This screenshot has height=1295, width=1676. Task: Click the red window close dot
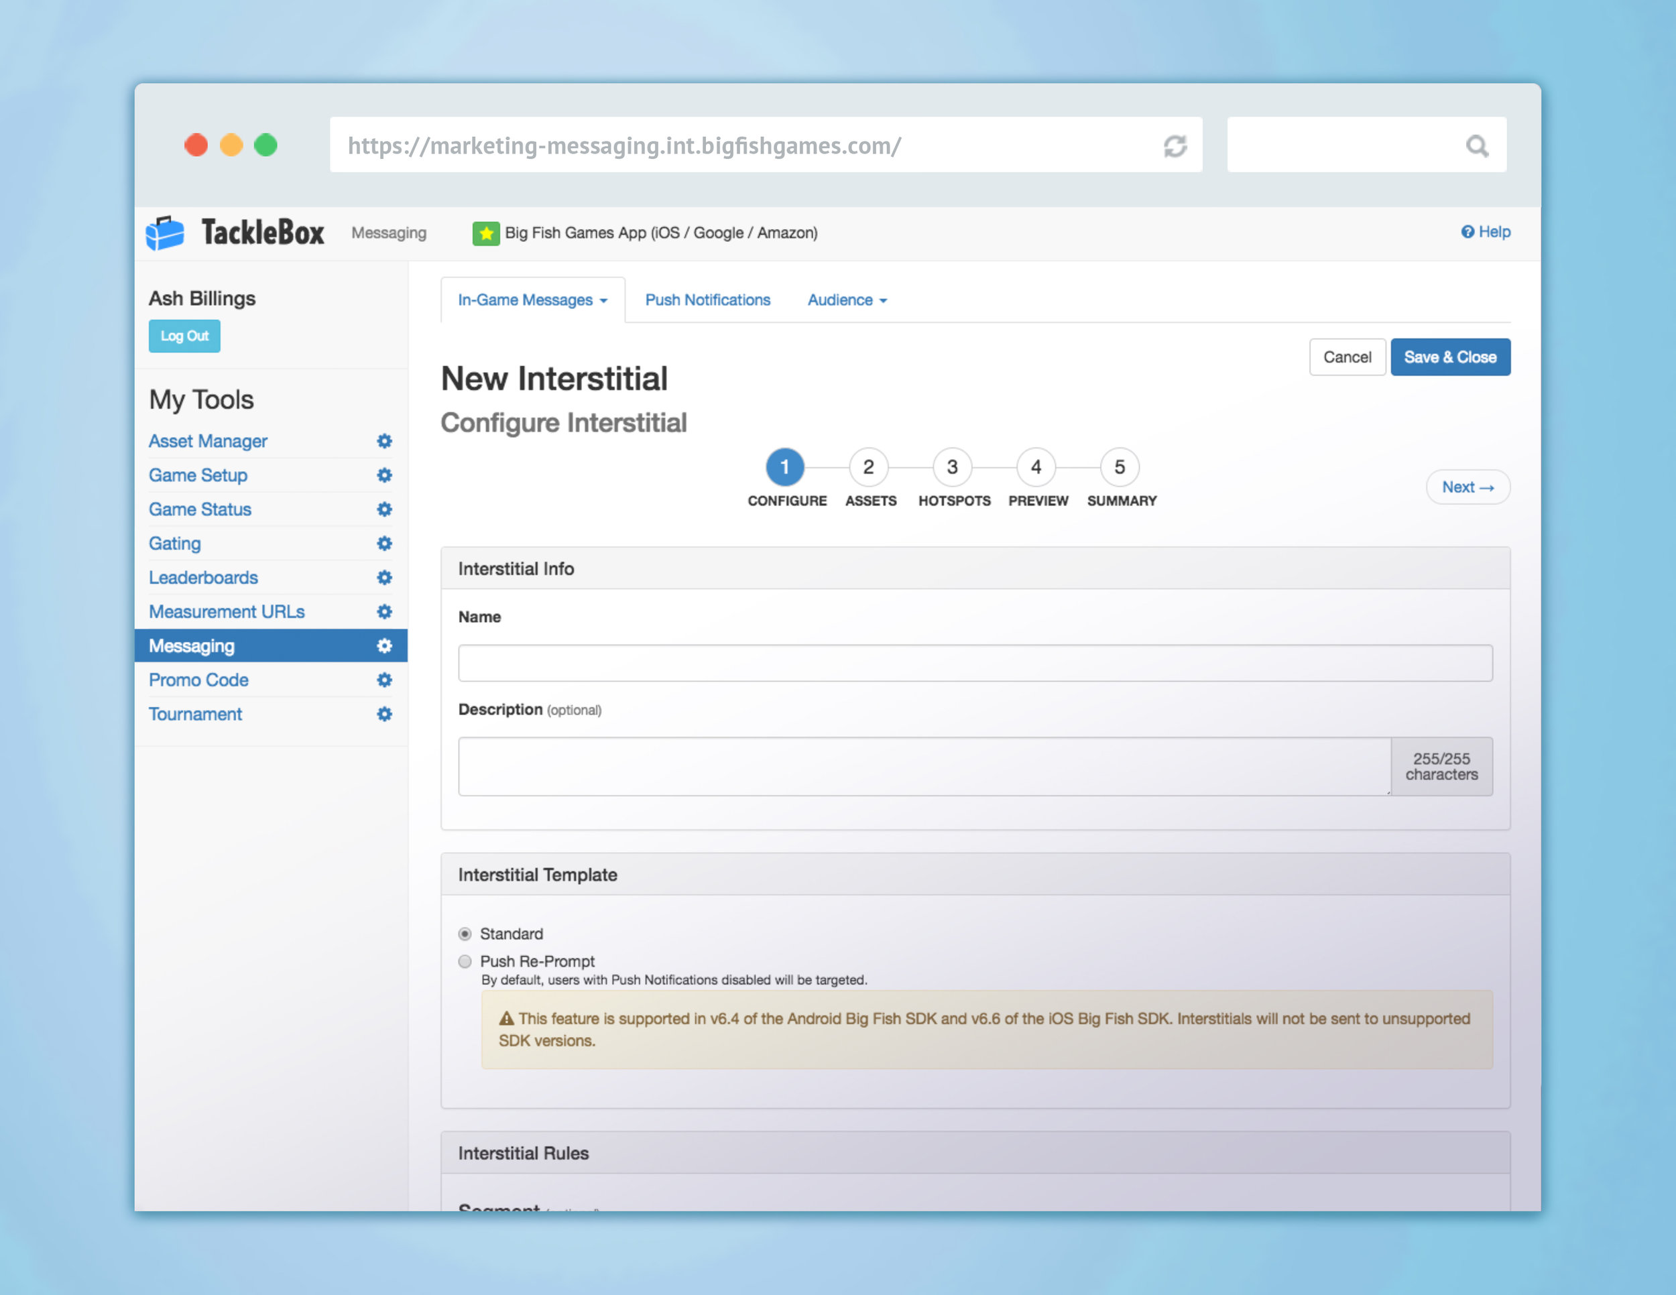tap(196, 145)
